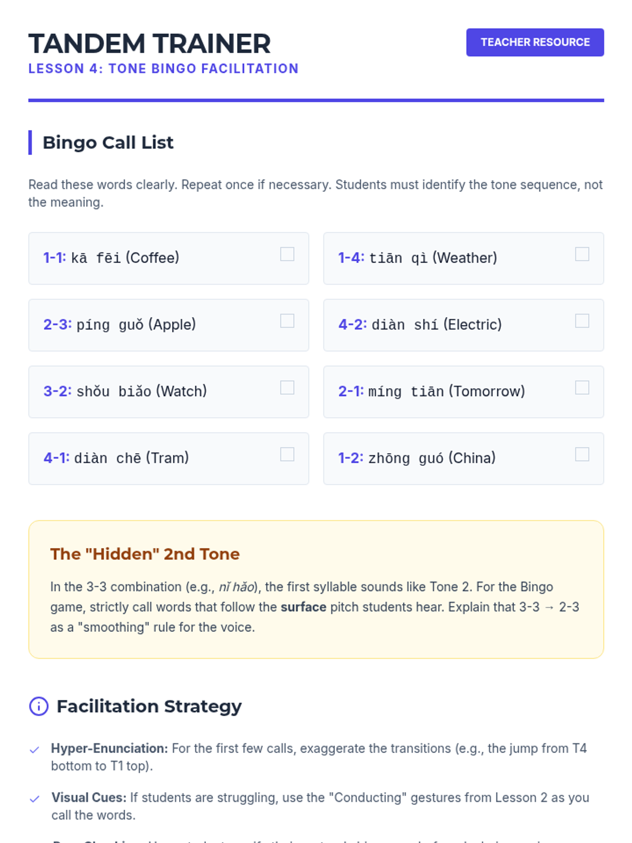Click the Bingo Call List heading
The width and height of the screenshot is (632, 843).
click(x=108, y=142)
